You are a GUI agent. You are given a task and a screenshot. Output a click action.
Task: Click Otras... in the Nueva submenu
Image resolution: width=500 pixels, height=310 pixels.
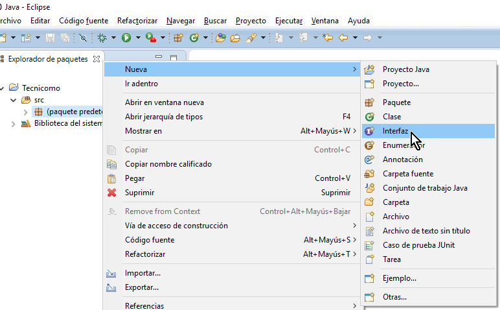tap(428, 297)
